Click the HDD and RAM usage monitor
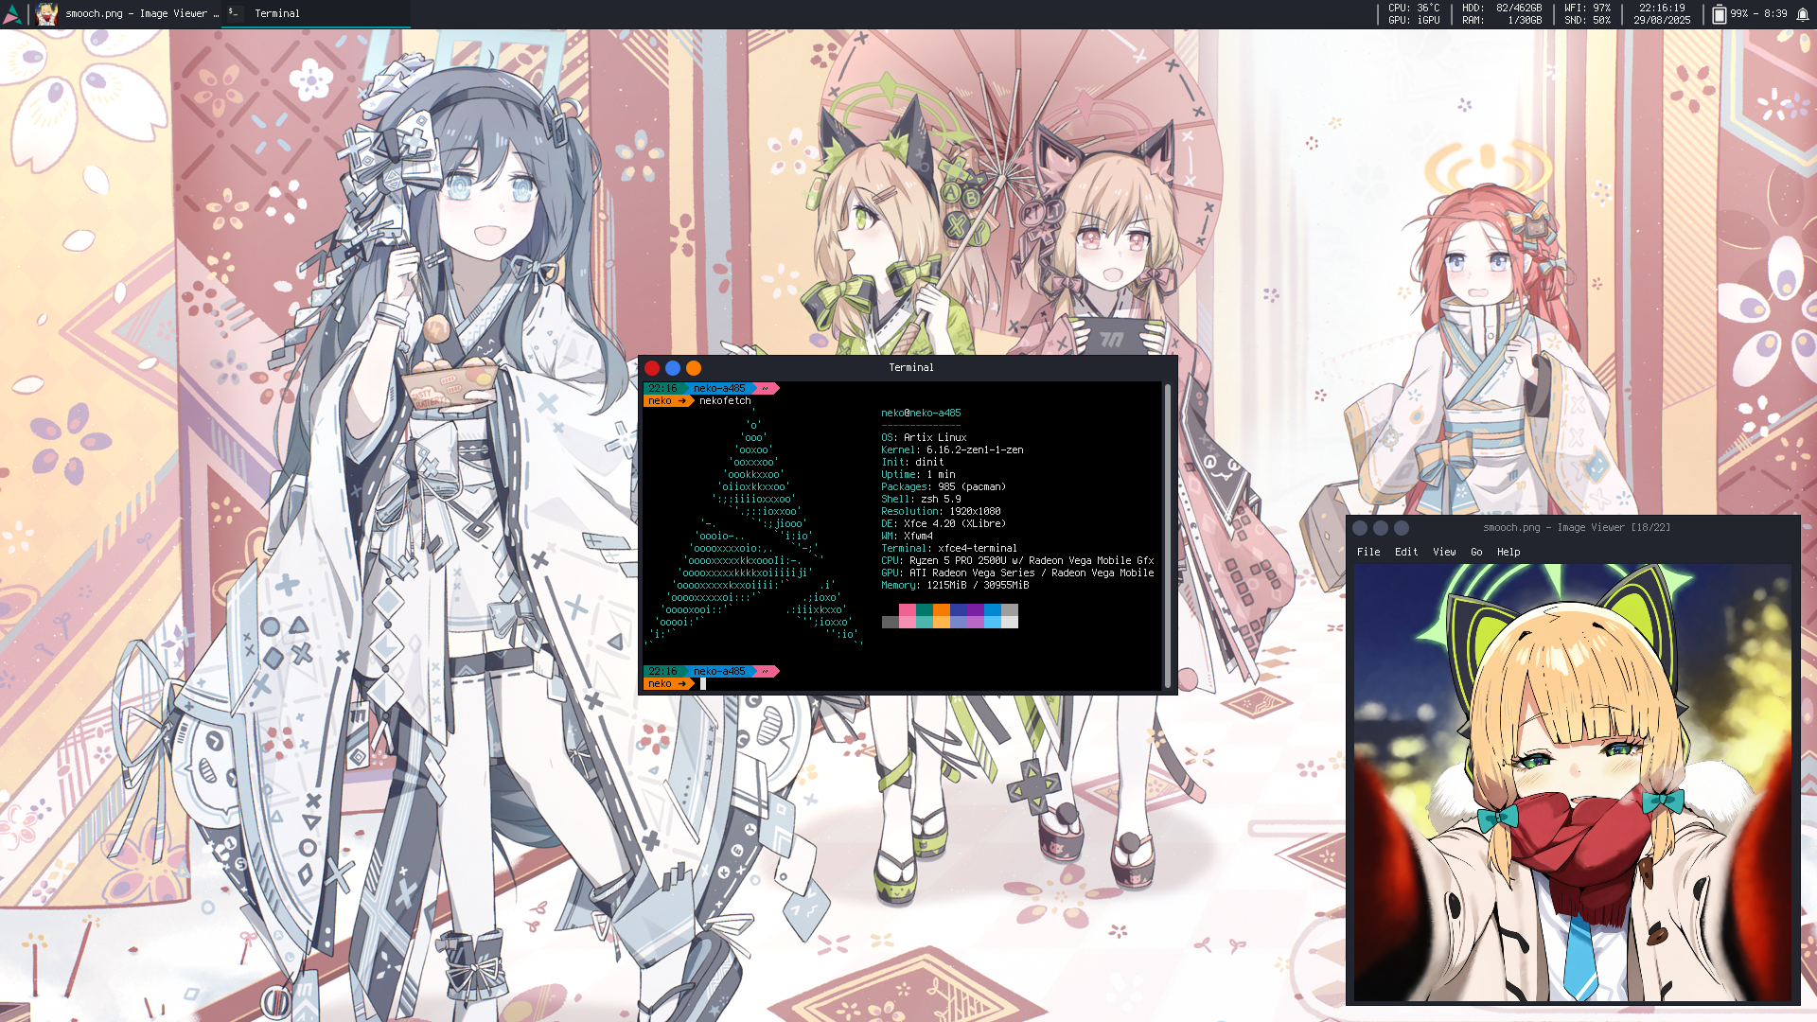 click(1502, 14)
